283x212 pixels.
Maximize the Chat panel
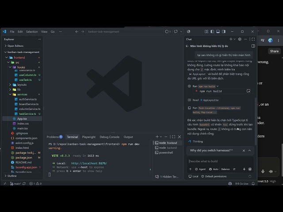pos(253,39)
